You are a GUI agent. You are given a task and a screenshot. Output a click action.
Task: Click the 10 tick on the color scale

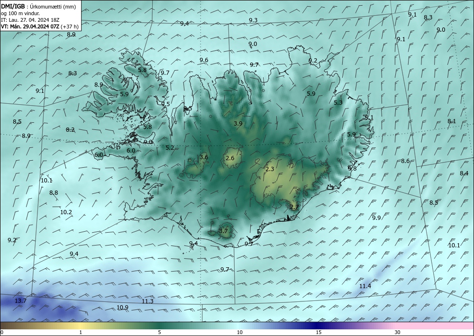[239, 333]
